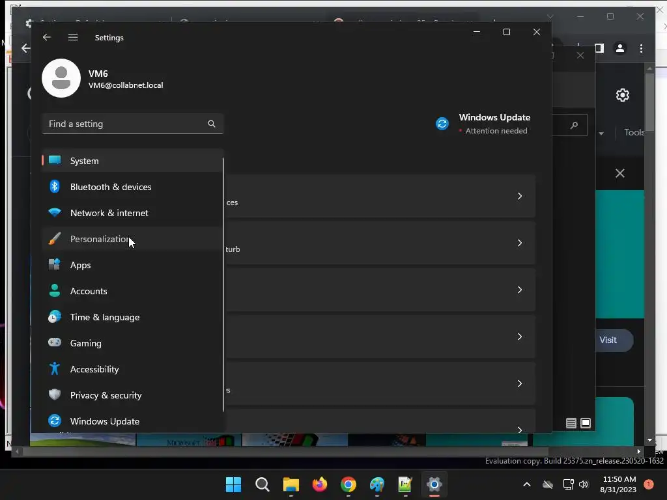This screenshot has width=667, height=500.
Task: Click the VM6 profile avatar
Action: click(61, 78)
